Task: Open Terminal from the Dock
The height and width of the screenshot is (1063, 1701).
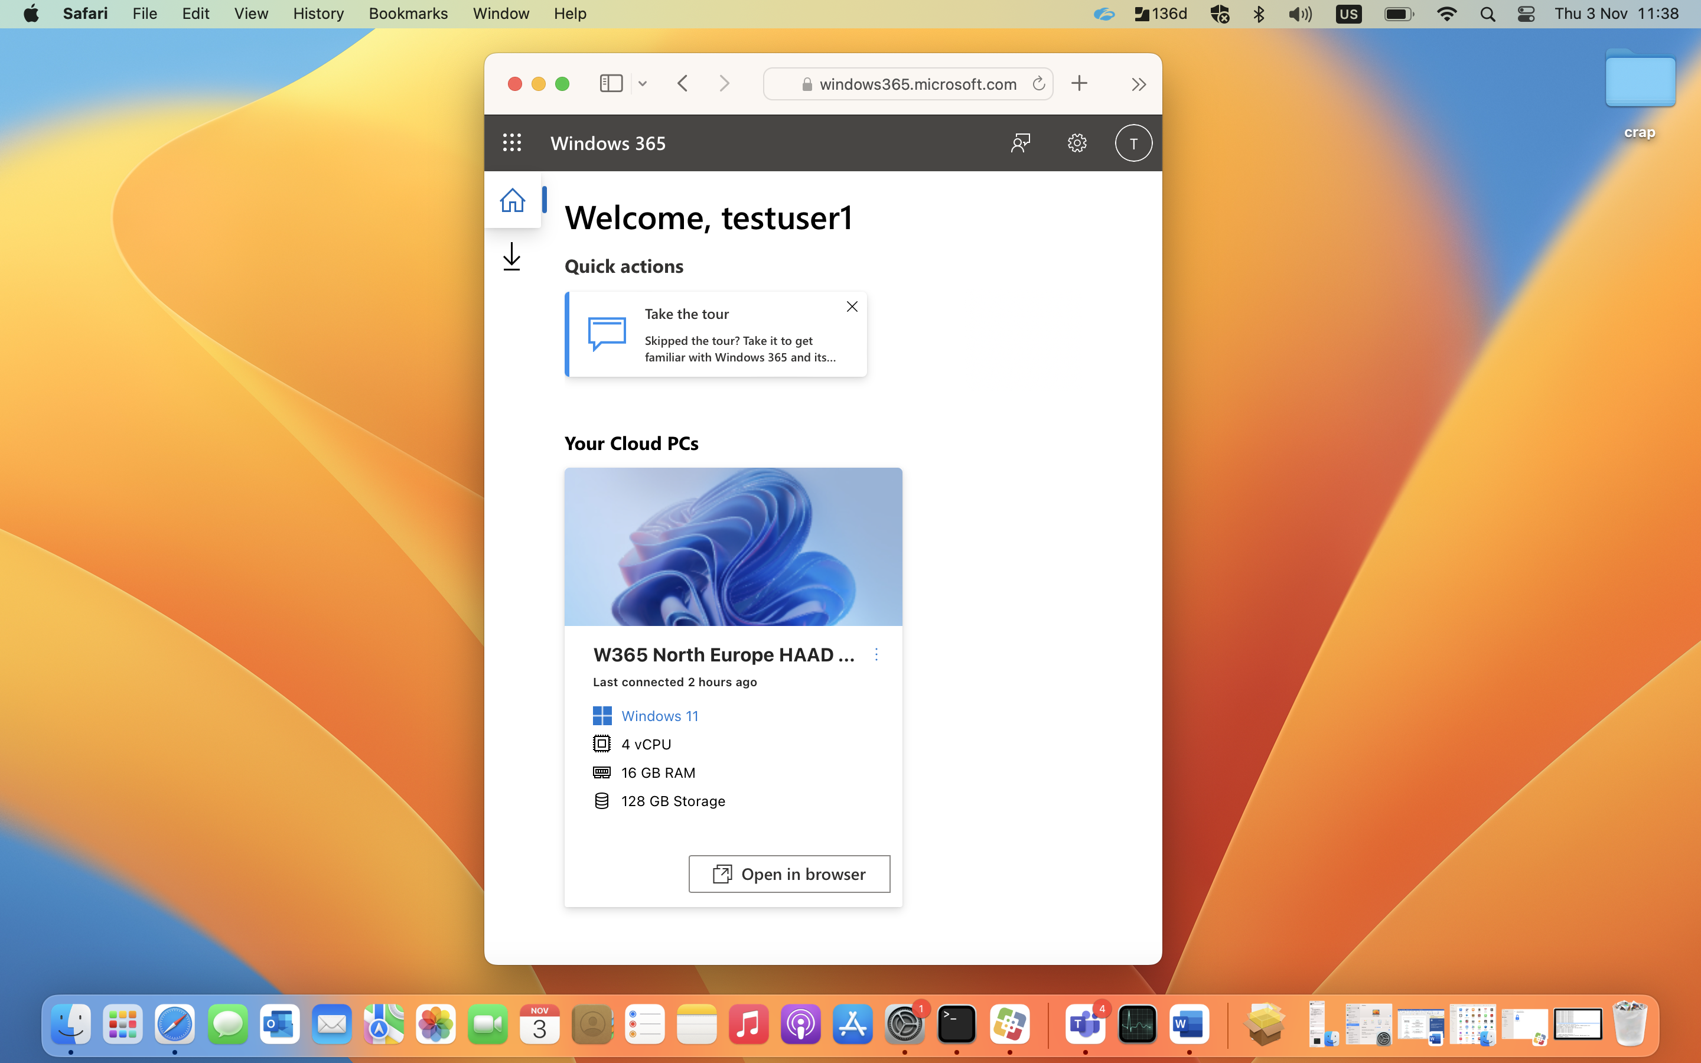Action: point(957,1023)
